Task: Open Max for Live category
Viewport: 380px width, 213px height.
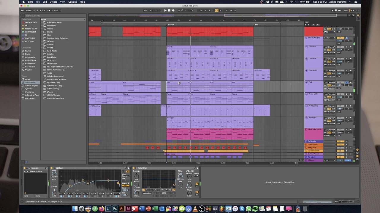Action: click(x=30, y=67)
